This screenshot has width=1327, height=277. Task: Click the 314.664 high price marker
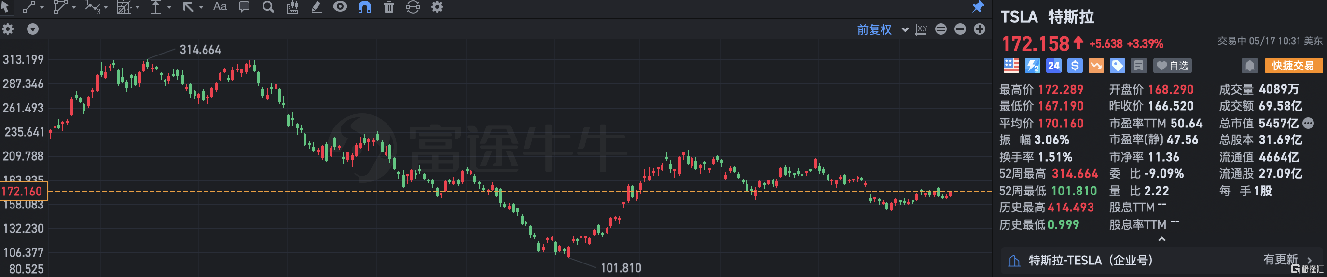[200, 50]
